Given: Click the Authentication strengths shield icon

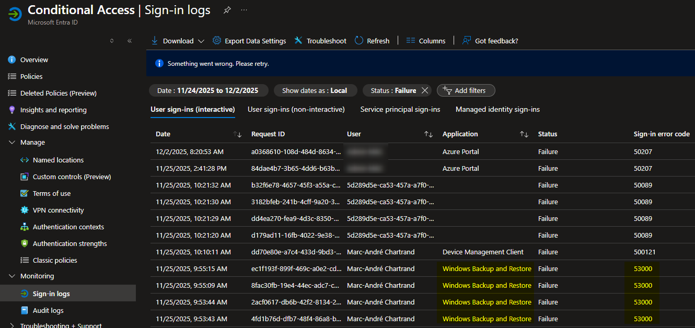Looking at the screenshot, I should point(24,243).
